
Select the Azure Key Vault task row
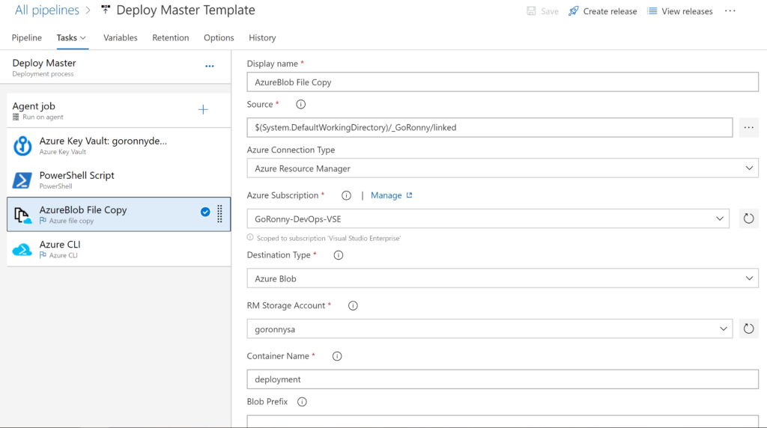[x=119, y=146]
